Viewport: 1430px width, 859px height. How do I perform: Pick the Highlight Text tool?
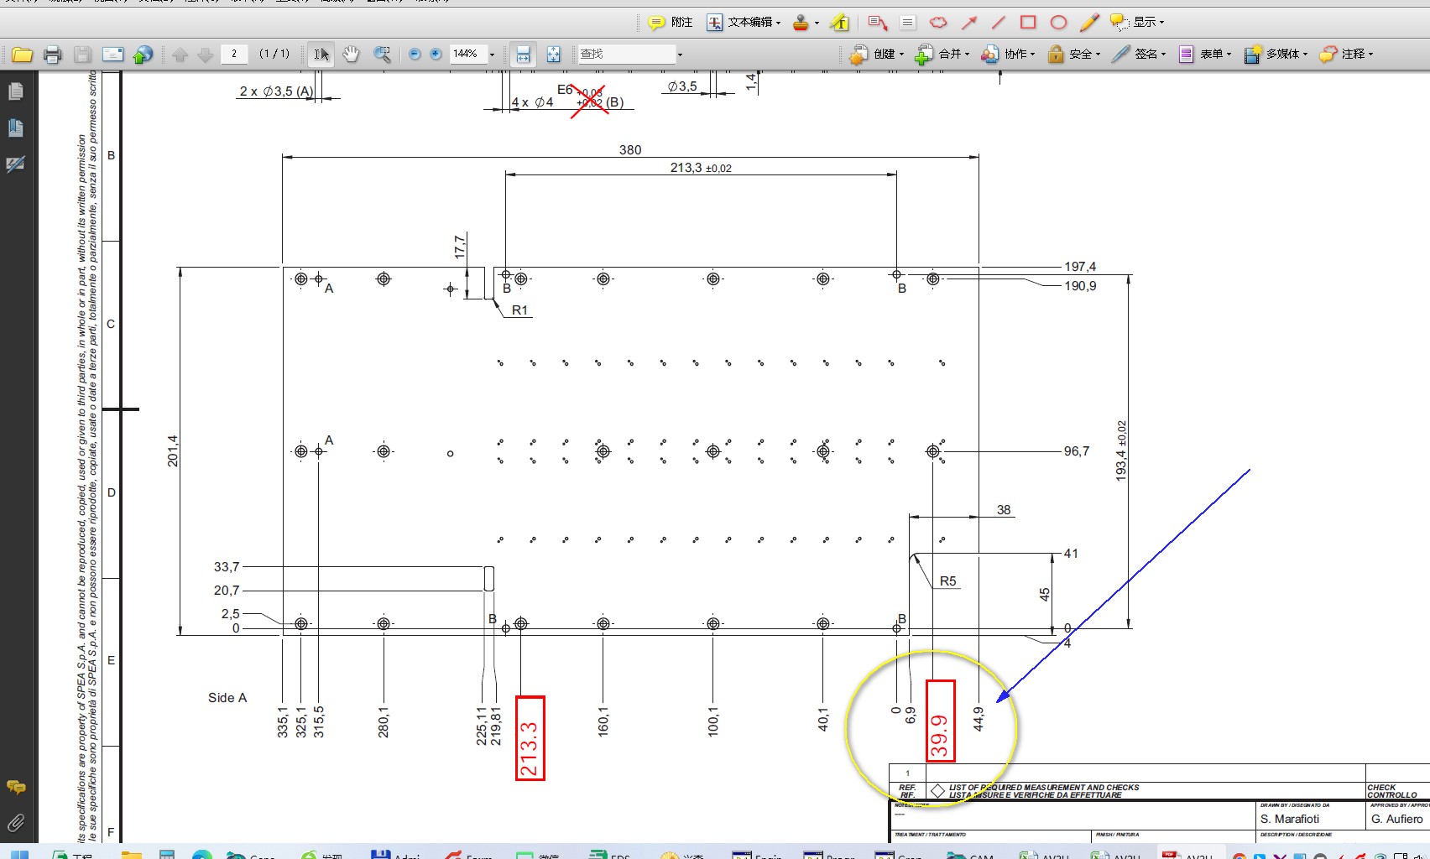[840, 22]
